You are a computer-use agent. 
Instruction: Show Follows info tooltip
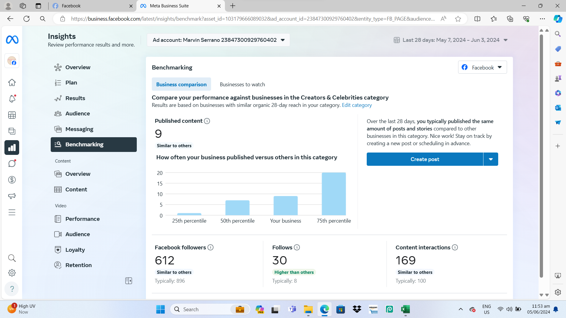click(x=297, y=247)
